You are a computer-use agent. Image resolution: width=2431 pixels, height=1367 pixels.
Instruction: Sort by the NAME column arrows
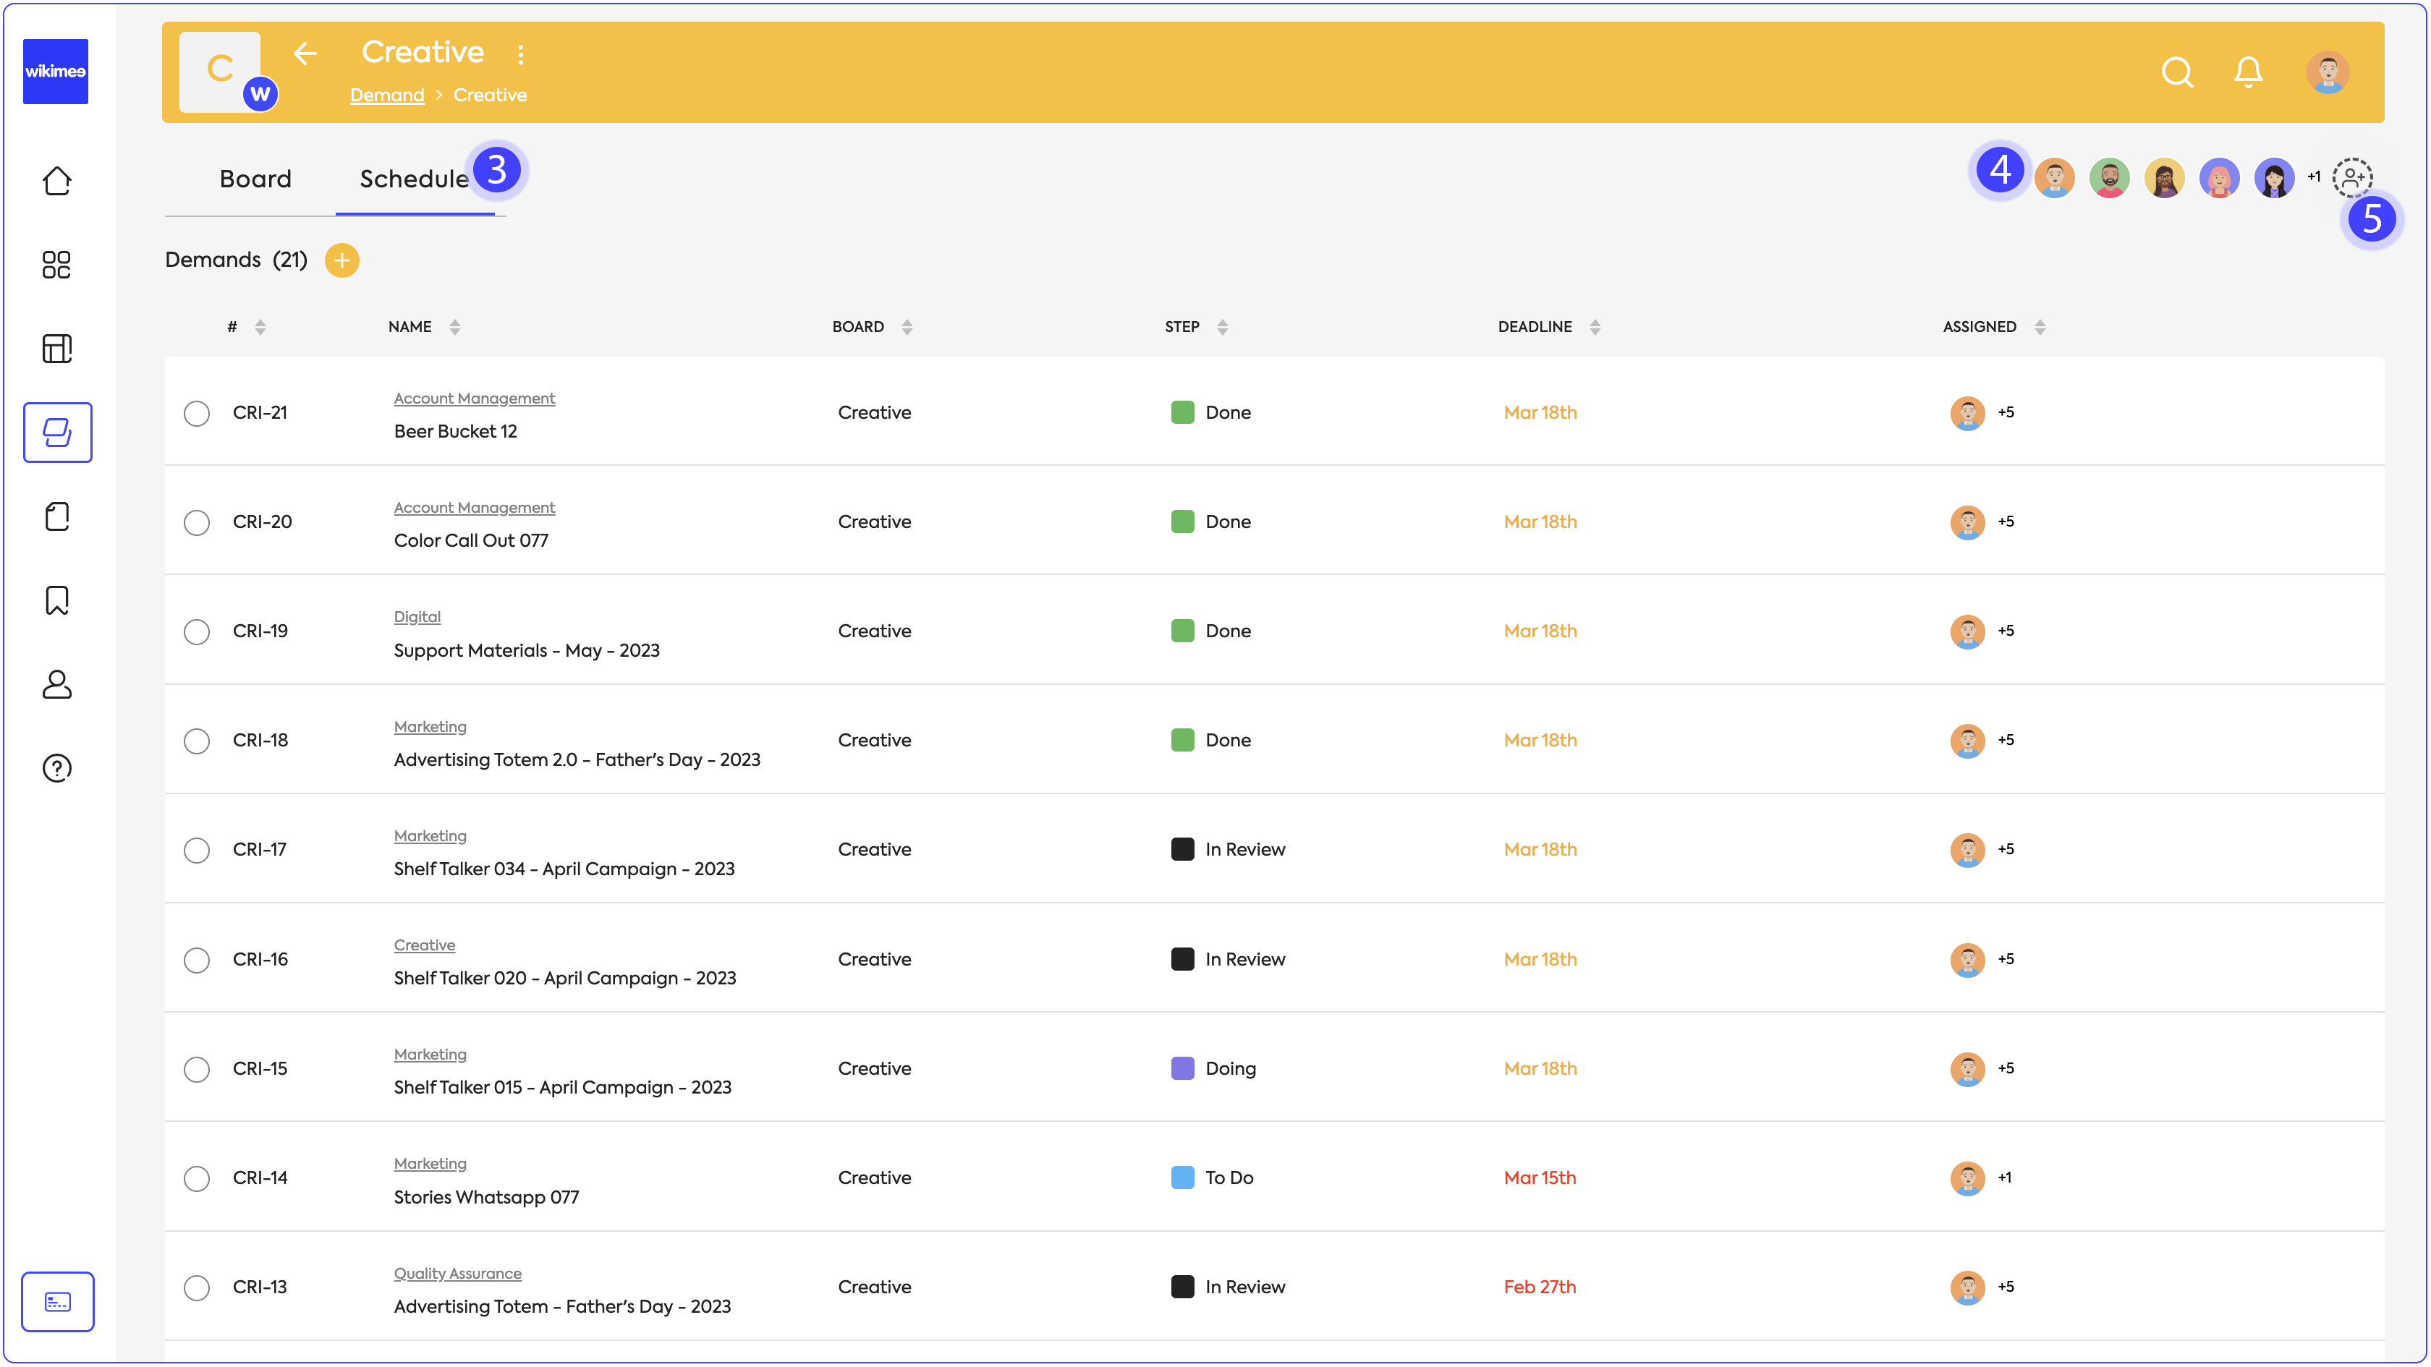click(x=455, y=328)
